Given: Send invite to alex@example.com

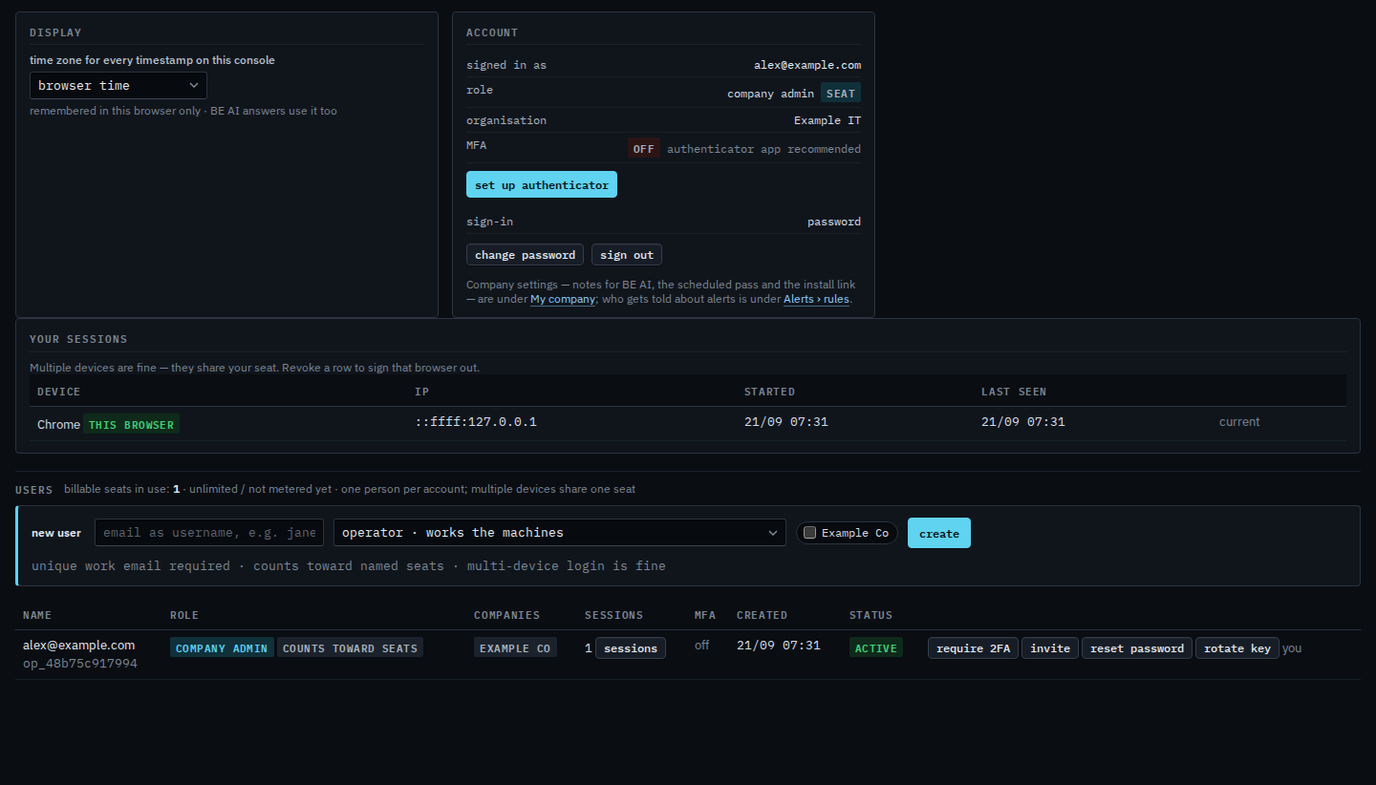Looking at the screenshot, I should point(1050,648).
